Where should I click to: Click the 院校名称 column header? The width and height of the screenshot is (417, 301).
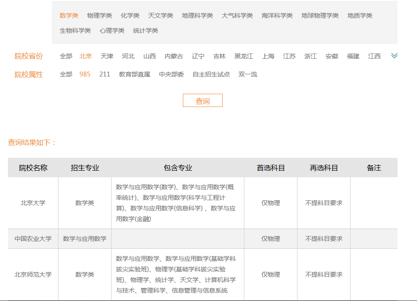click(33, 168)
